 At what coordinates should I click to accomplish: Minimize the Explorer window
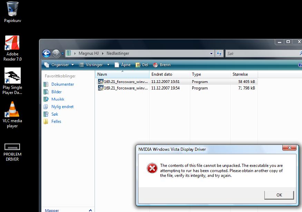(x=280, y=42)
